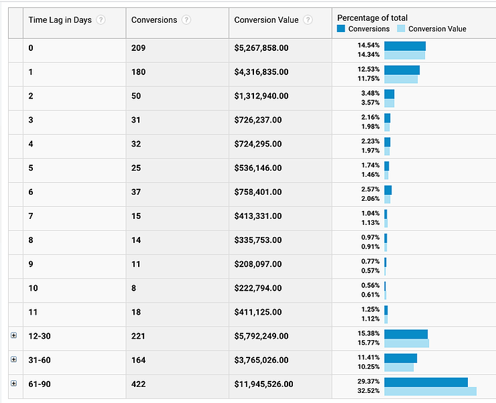Click the 422 conversions cell

139,384
